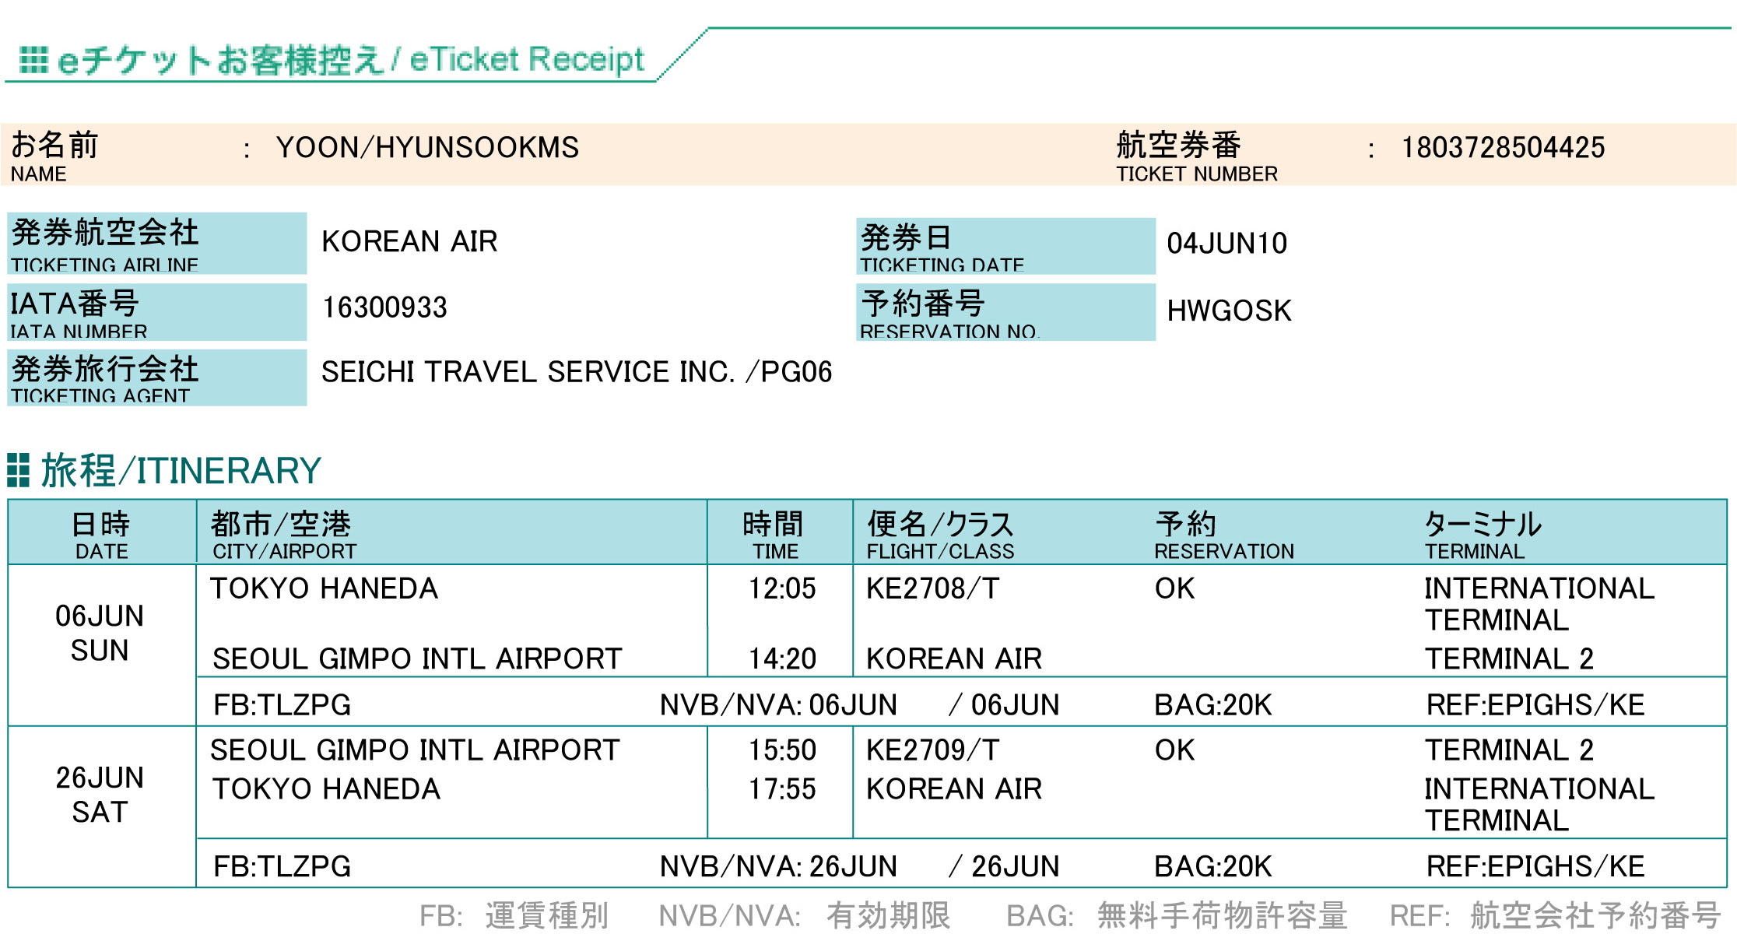The height and width of the screenshot is (941, 1737).
Task: Click the FLIGHT/CLASS column header
Action: (940, 535)
